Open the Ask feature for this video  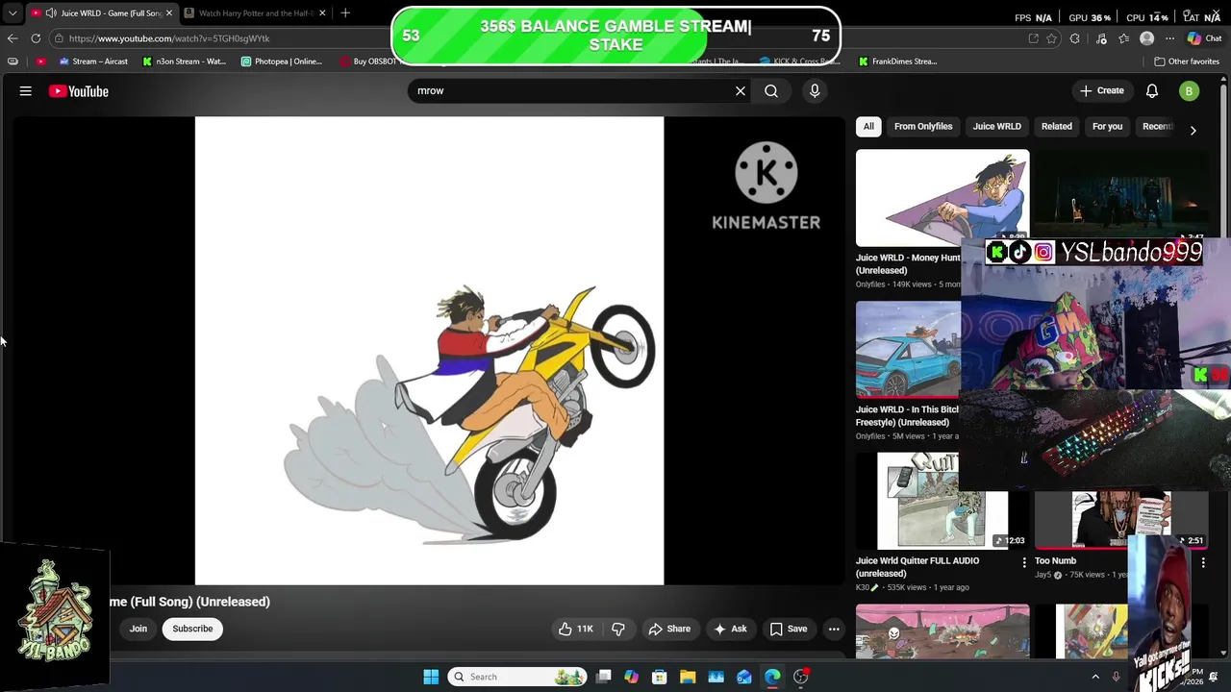pyautogui.click(x=731, y=629)
